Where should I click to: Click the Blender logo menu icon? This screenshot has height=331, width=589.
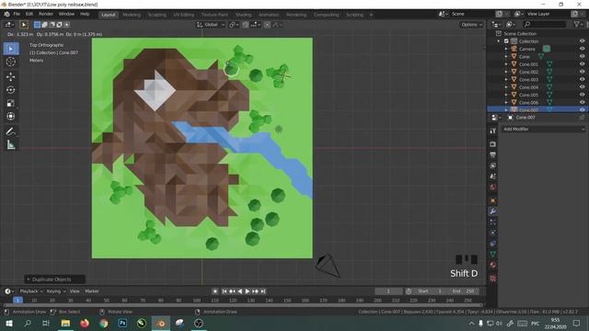[6, 15]
